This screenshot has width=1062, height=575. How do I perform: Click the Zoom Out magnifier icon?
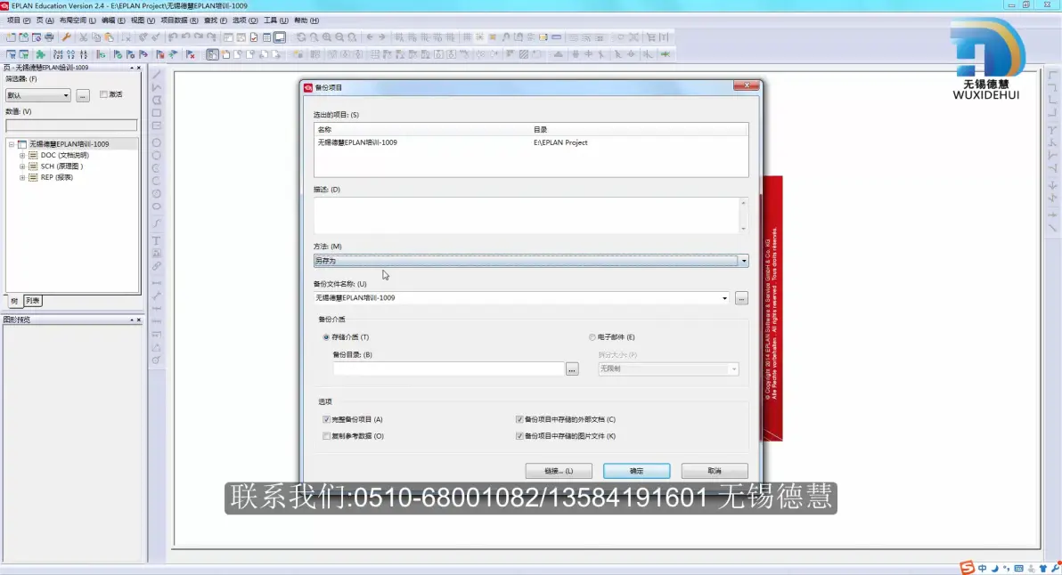(340, 37)
